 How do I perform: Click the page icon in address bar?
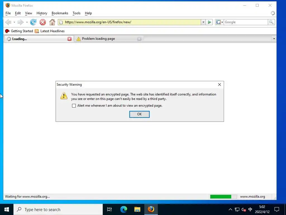(61, 22)
